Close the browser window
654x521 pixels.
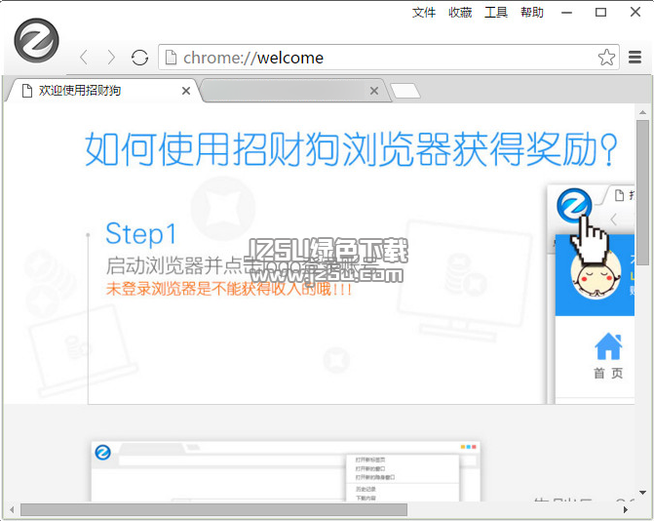tap(635, 12)
